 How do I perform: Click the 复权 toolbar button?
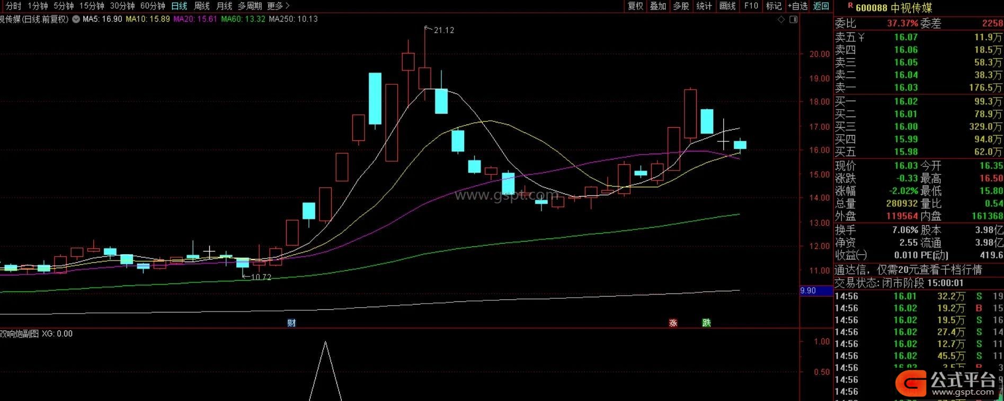pos(635,6)
